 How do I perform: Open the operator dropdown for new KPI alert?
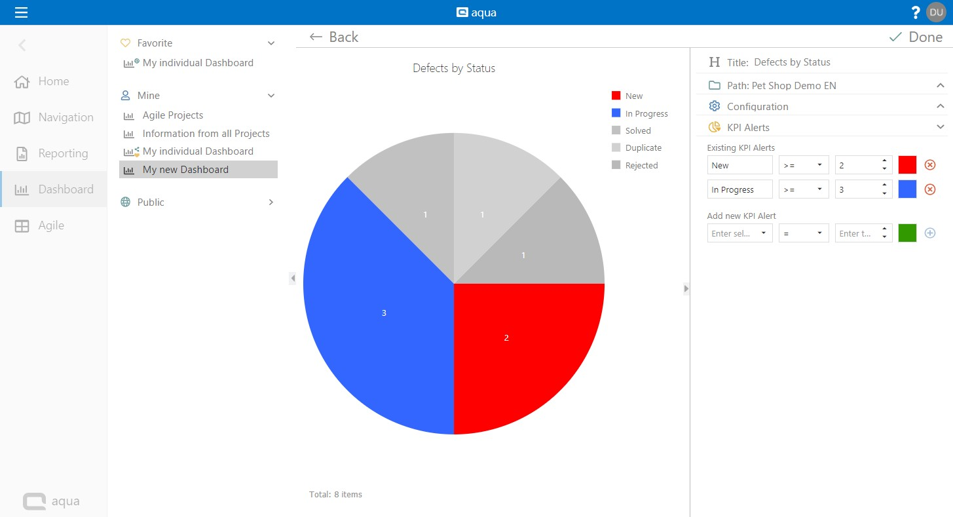click(803, 233)
